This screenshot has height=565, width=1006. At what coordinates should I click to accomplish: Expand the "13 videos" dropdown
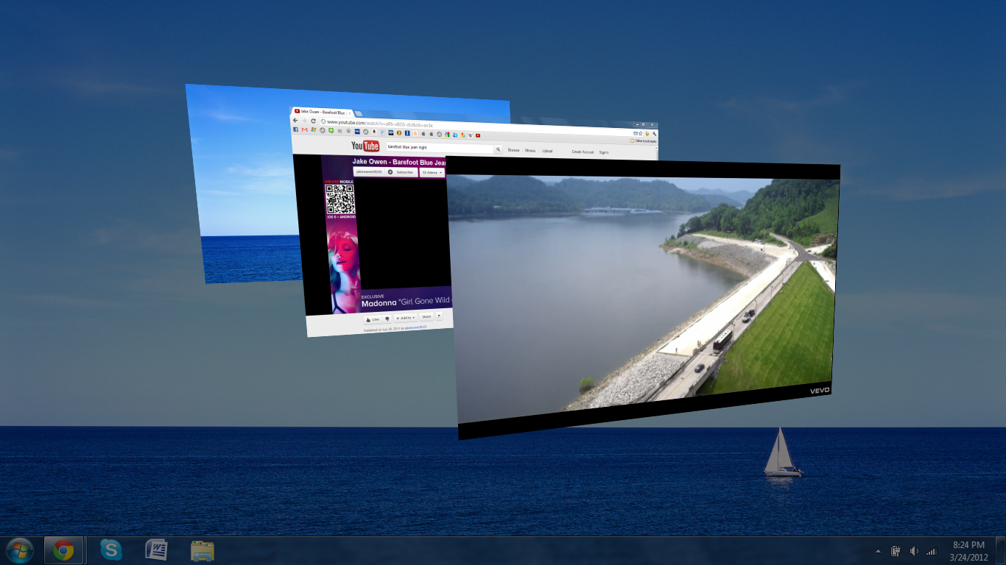tap(432, 172)
